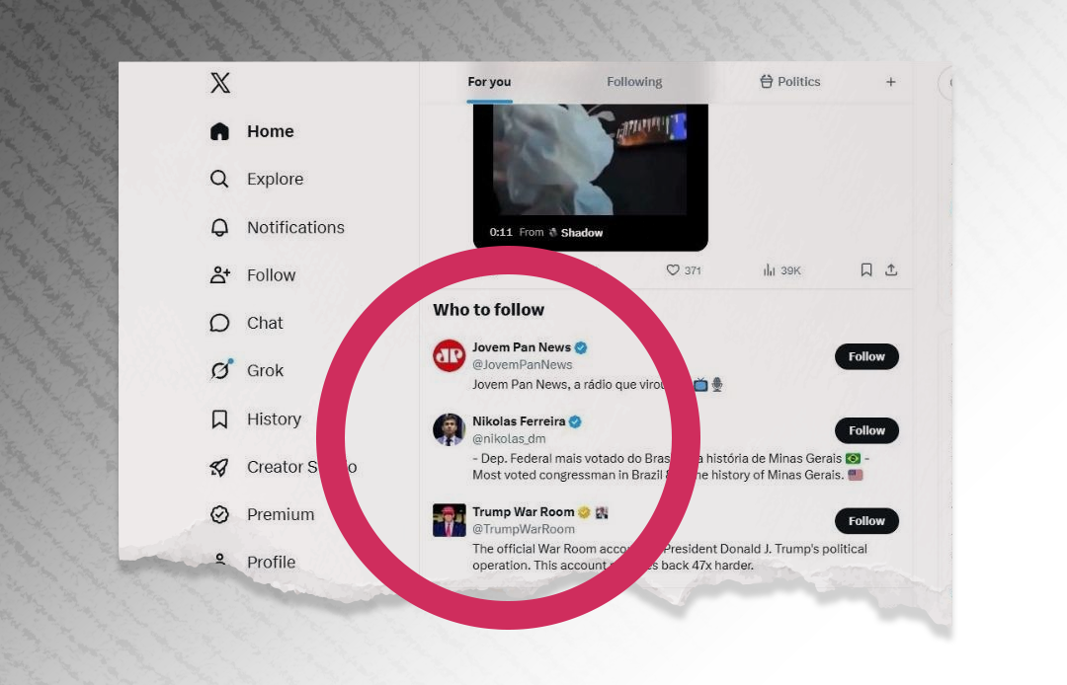The height and width of the screenshot is (685, 1067).
Task: Follow Nikolas Ferreira
Action: pos(866,431)
